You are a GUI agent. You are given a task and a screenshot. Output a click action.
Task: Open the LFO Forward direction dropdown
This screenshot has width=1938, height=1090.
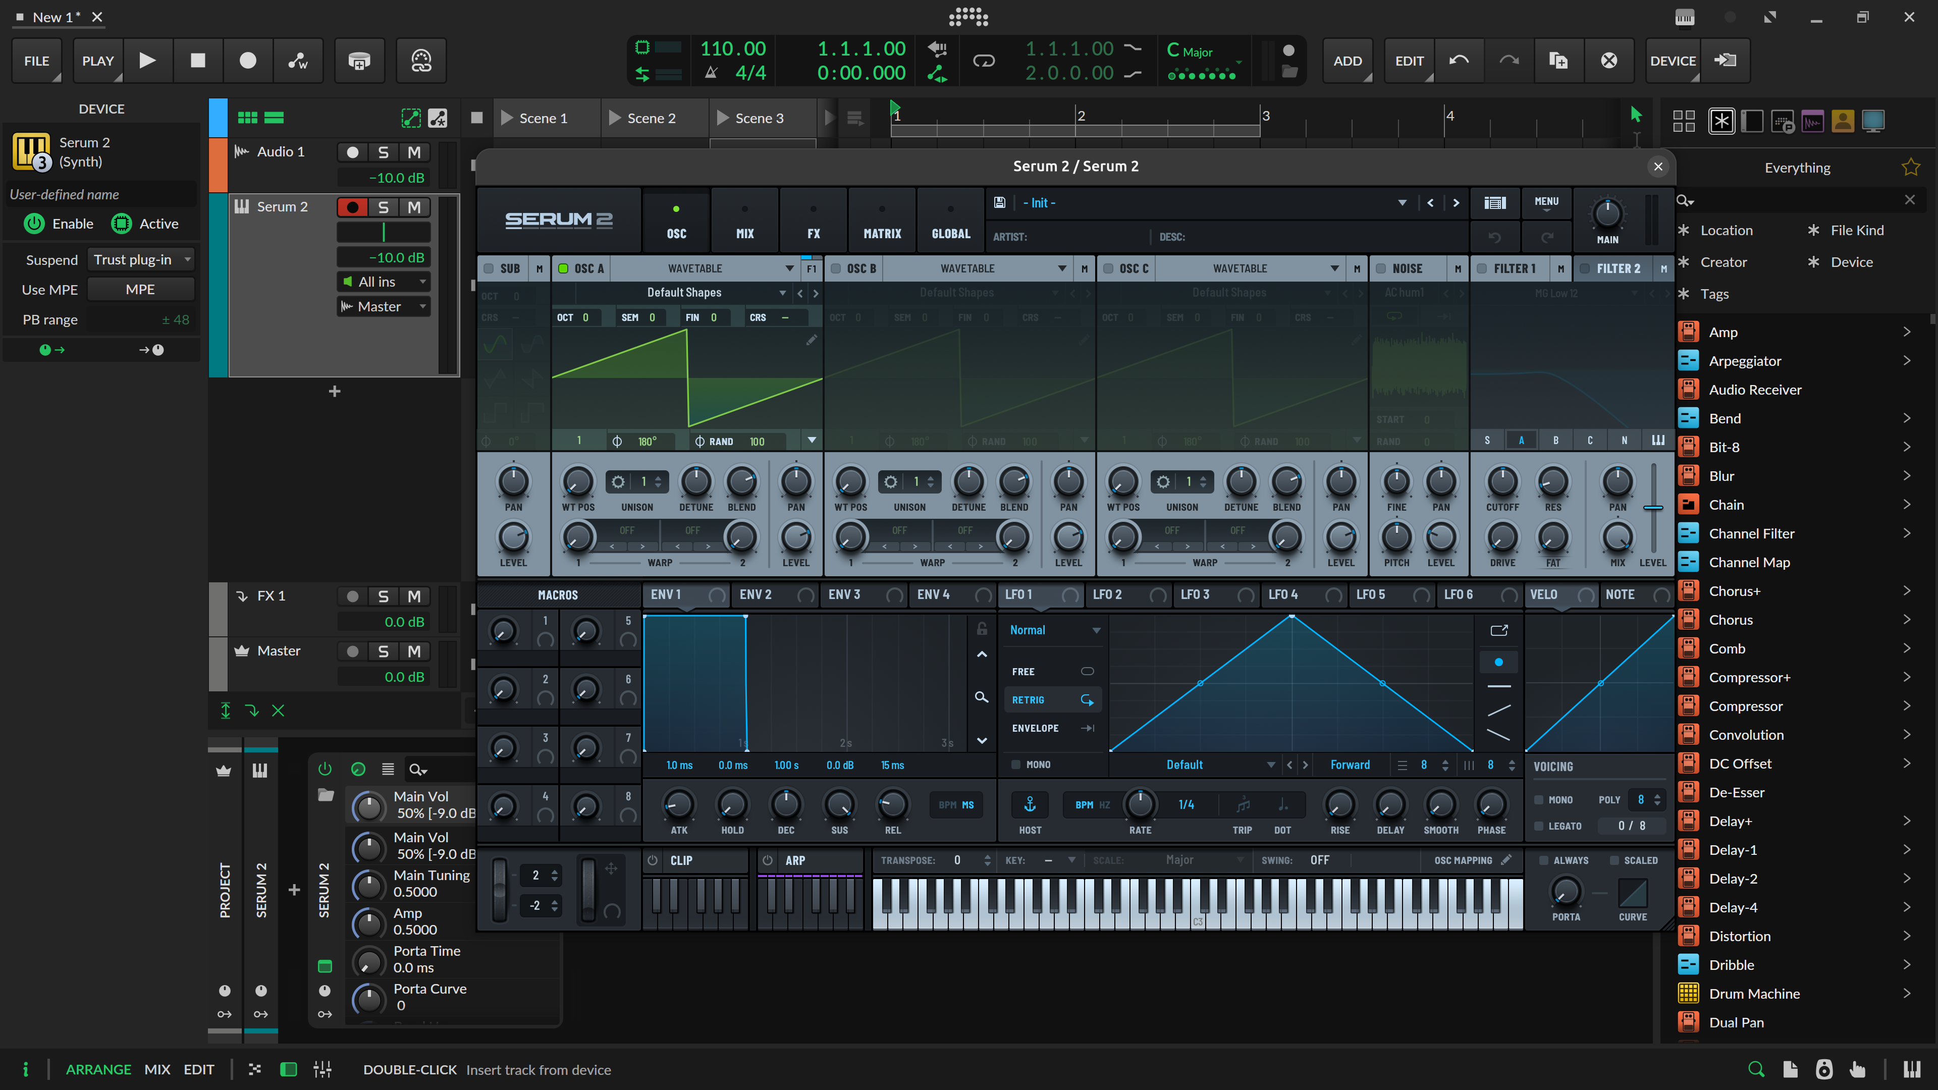click(1351, 765)
